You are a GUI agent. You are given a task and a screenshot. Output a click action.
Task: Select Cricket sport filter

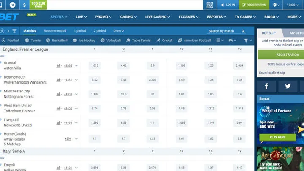coord(164,41)
